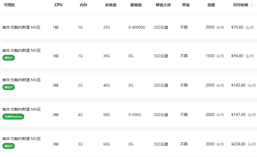The image size is (257, 157).
Task: Click the ¥147.60 monthly price
Action: [x=238, y=115]
